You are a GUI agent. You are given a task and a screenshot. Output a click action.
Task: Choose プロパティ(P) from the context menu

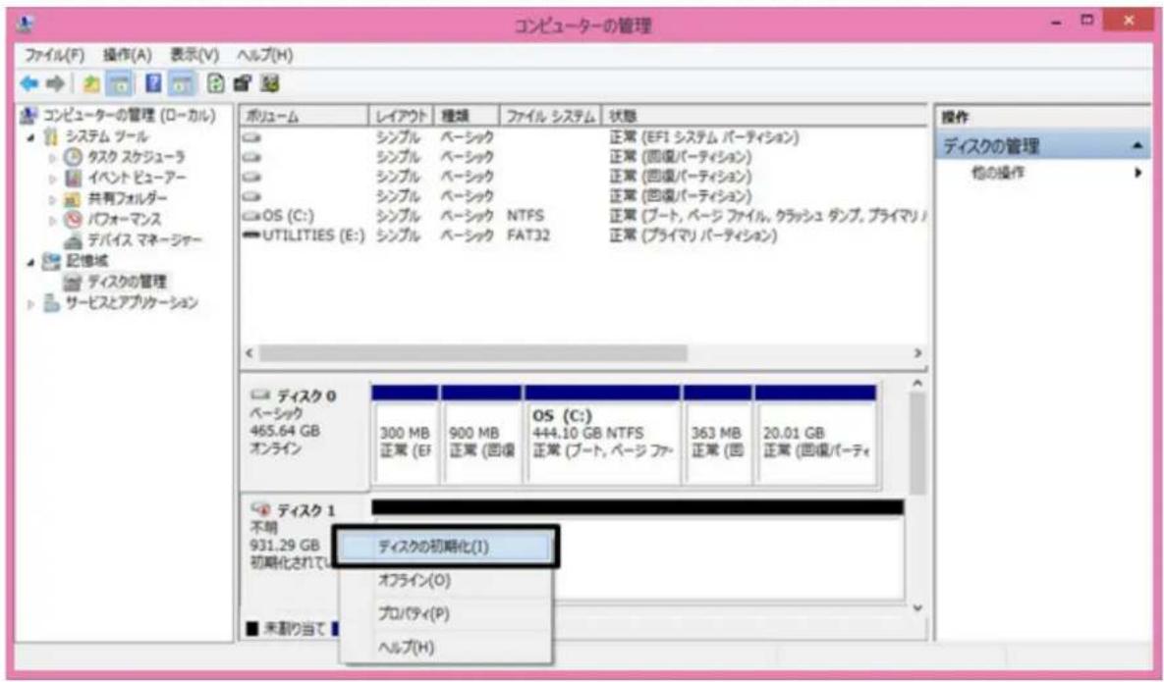[x=445, y=614]
